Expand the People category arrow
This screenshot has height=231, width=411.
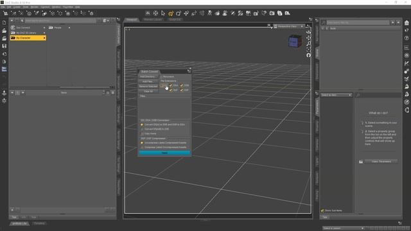[69, 28]
